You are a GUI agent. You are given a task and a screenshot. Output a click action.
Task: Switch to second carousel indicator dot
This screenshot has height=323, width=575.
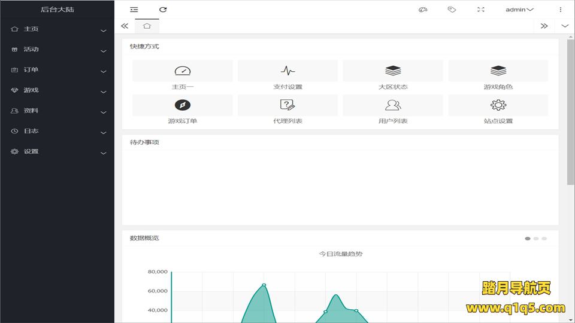click(x=536, y=239)
